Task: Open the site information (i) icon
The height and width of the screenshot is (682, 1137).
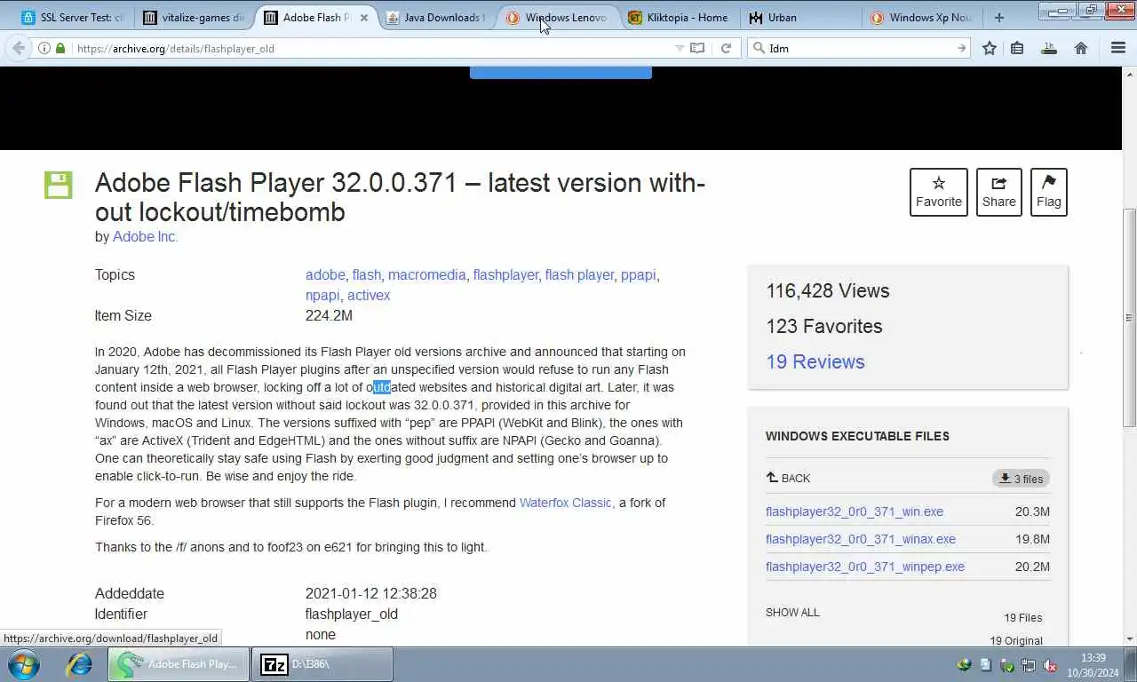Action: pos(44,48)
